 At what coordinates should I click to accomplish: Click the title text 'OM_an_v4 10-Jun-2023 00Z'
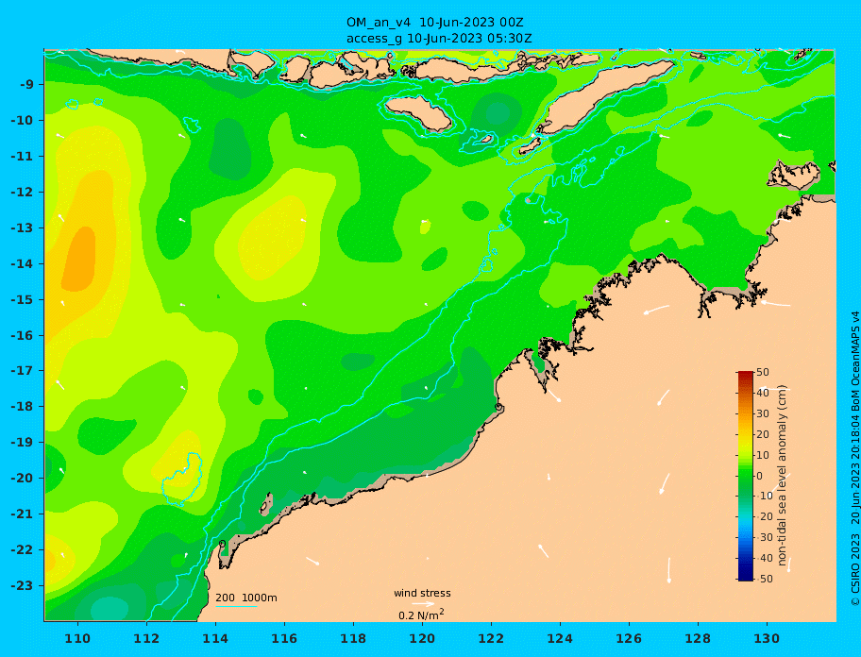click(434, 23)
